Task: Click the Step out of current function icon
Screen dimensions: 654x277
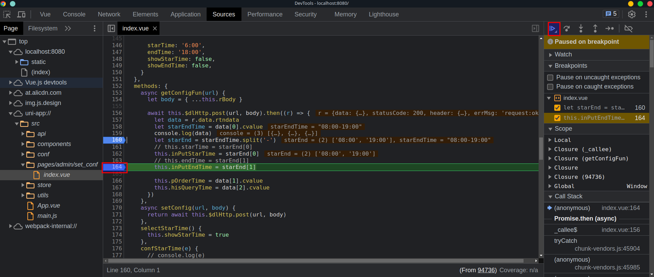Action: 595,29
